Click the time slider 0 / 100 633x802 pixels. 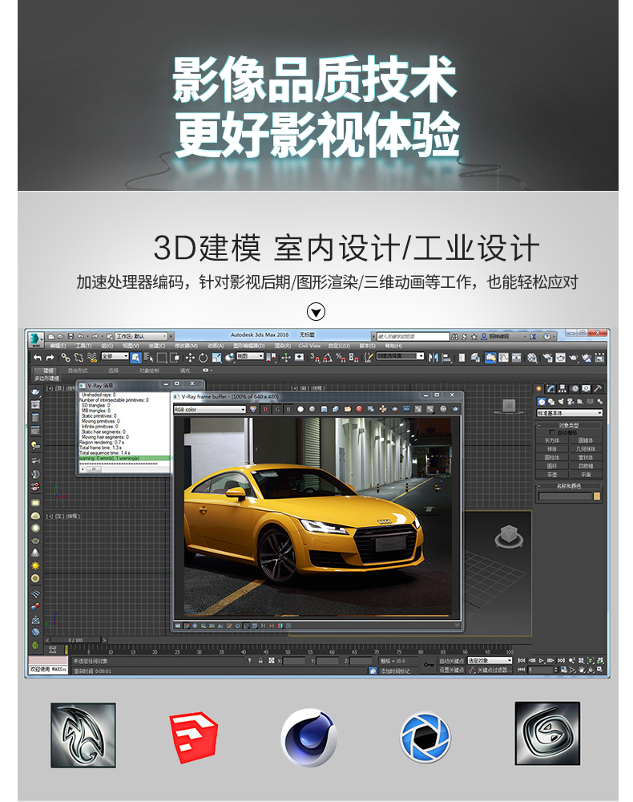tap(75, 640)
